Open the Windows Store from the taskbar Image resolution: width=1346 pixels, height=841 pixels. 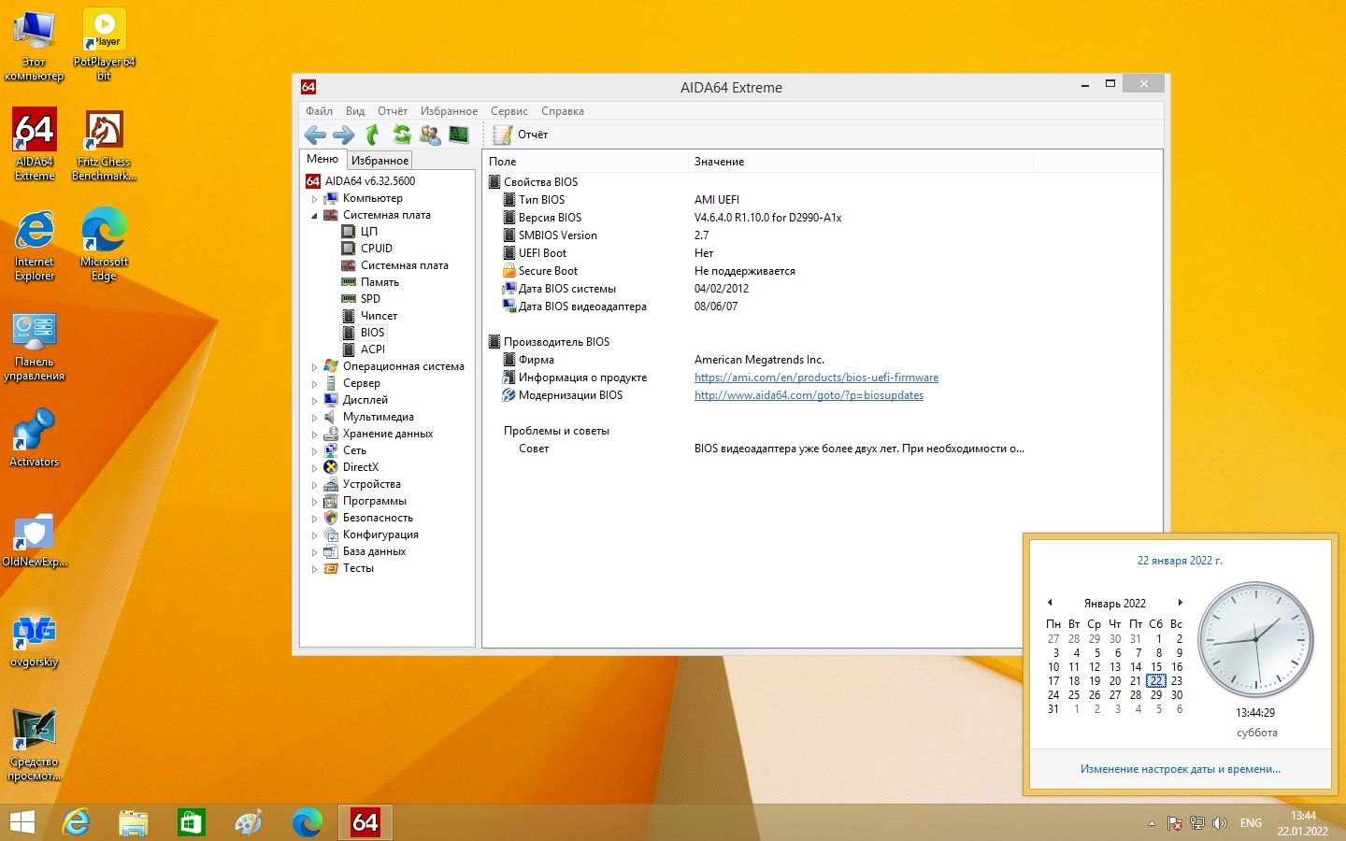point(191,822)
